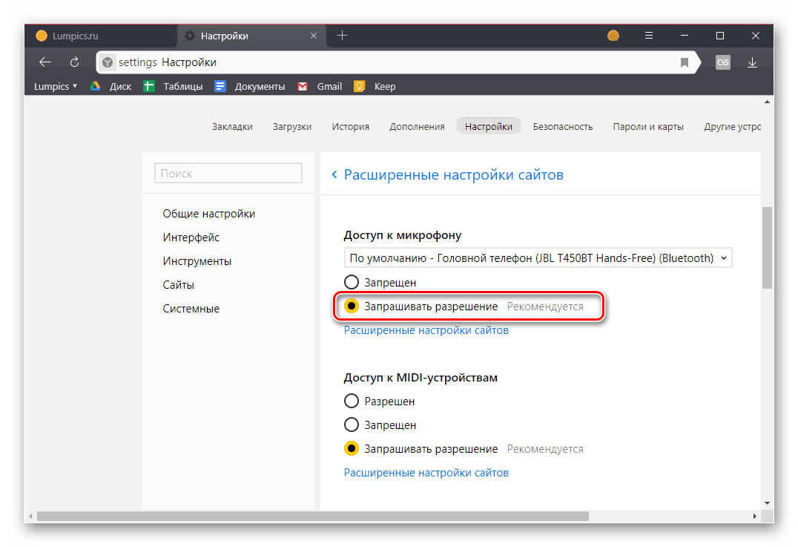The height and width of the screenshot is (547, 798).
Task: Open the microphone device dropdown
Action: coord(538,258)
